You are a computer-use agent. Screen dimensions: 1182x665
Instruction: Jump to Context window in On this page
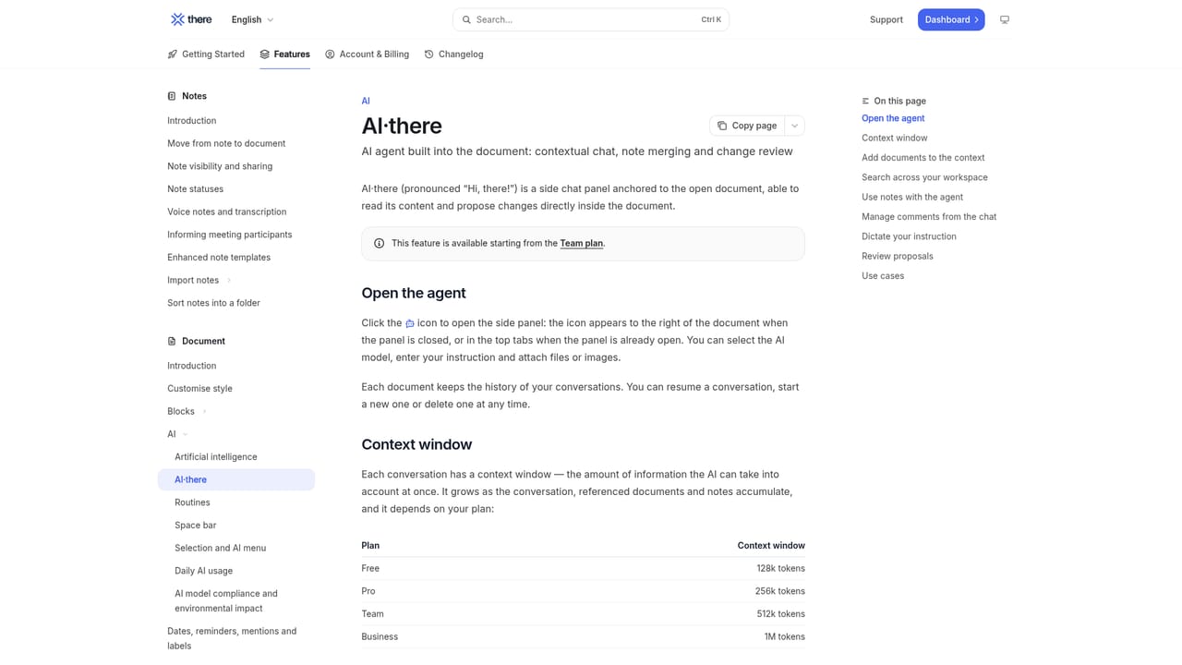pyautogui.click(x=894, y=139)
